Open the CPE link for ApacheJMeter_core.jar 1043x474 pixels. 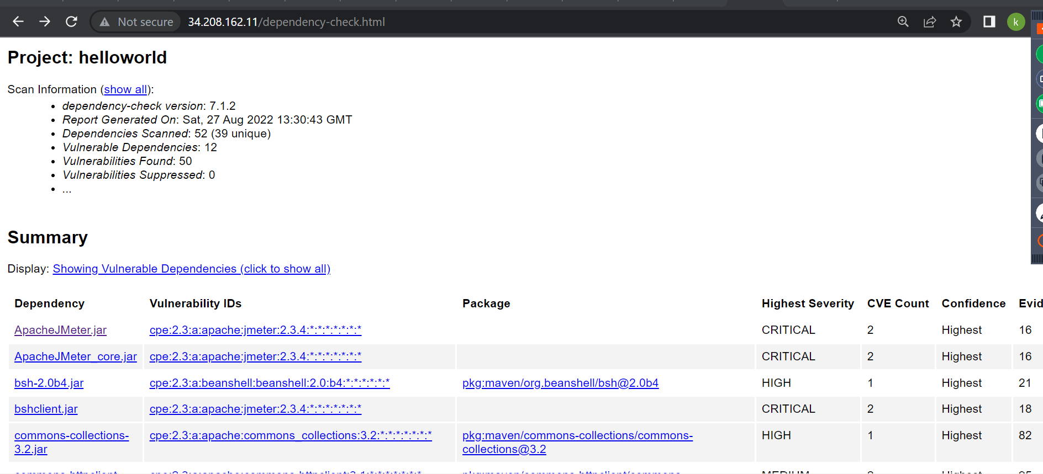point(255,356)
